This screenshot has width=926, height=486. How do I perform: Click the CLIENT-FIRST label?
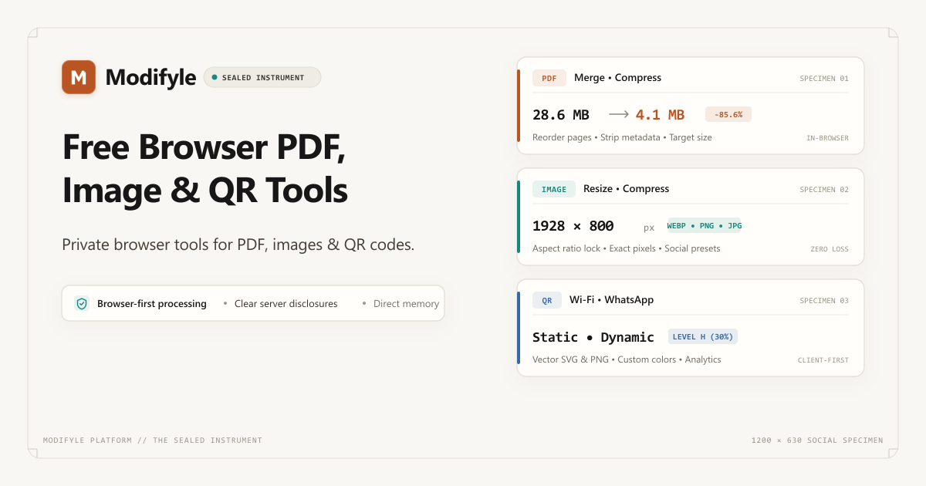point(823,360)
